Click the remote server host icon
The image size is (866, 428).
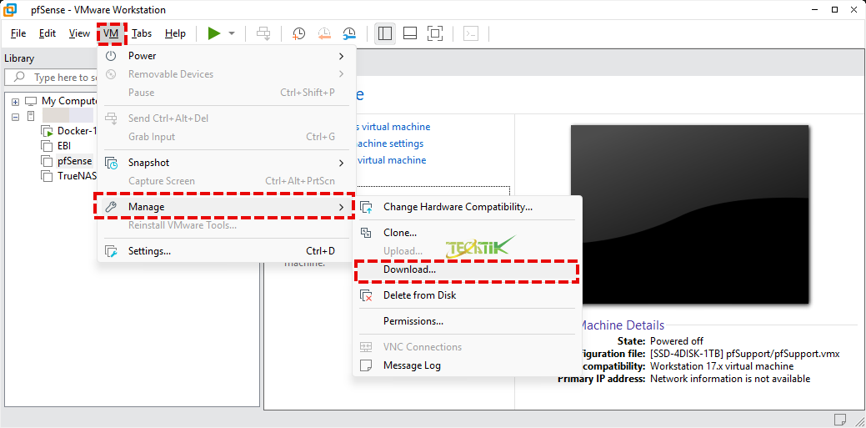pyautogui.click(x=32, y=117)
